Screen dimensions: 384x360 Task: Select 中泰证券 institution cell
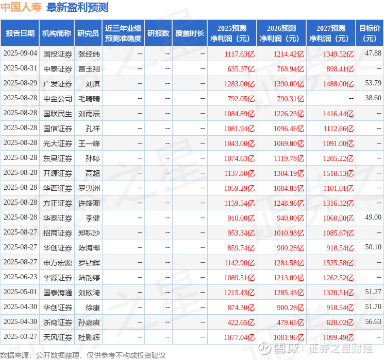point(58,69)
